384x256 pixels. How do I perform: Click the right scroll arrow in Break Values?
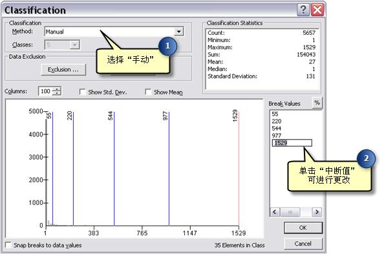click(317, 212)
